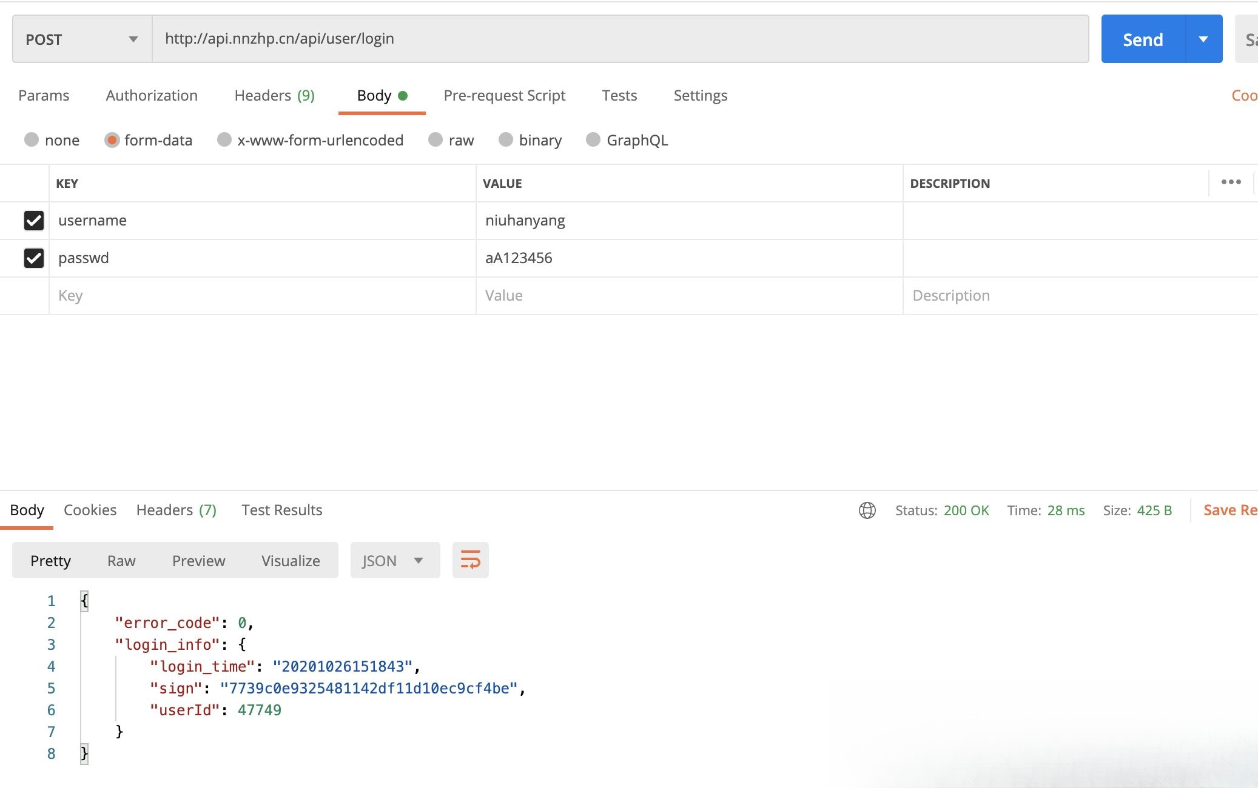
Task: Click the "20201026151843" login_time value
Action: pos(343,666)
